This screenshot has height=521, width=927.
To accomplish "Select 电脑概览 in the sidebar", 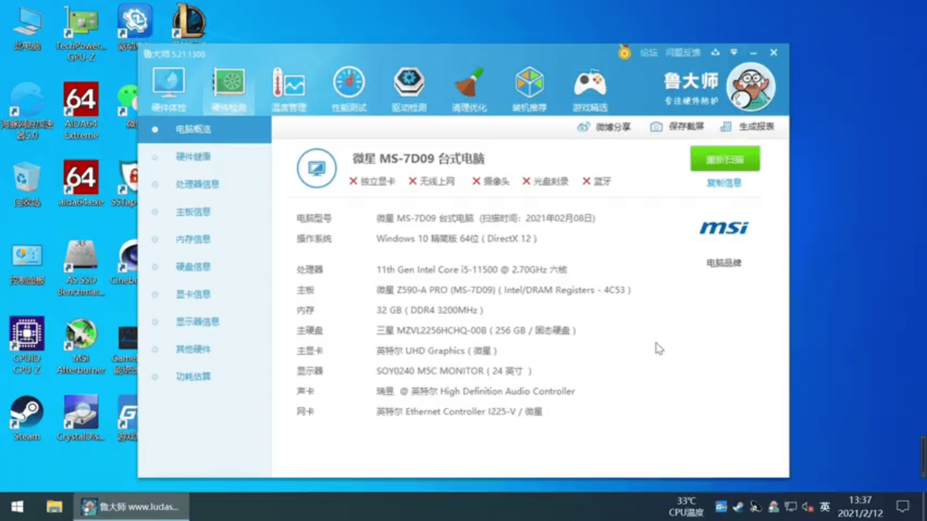I will [205, 129].
